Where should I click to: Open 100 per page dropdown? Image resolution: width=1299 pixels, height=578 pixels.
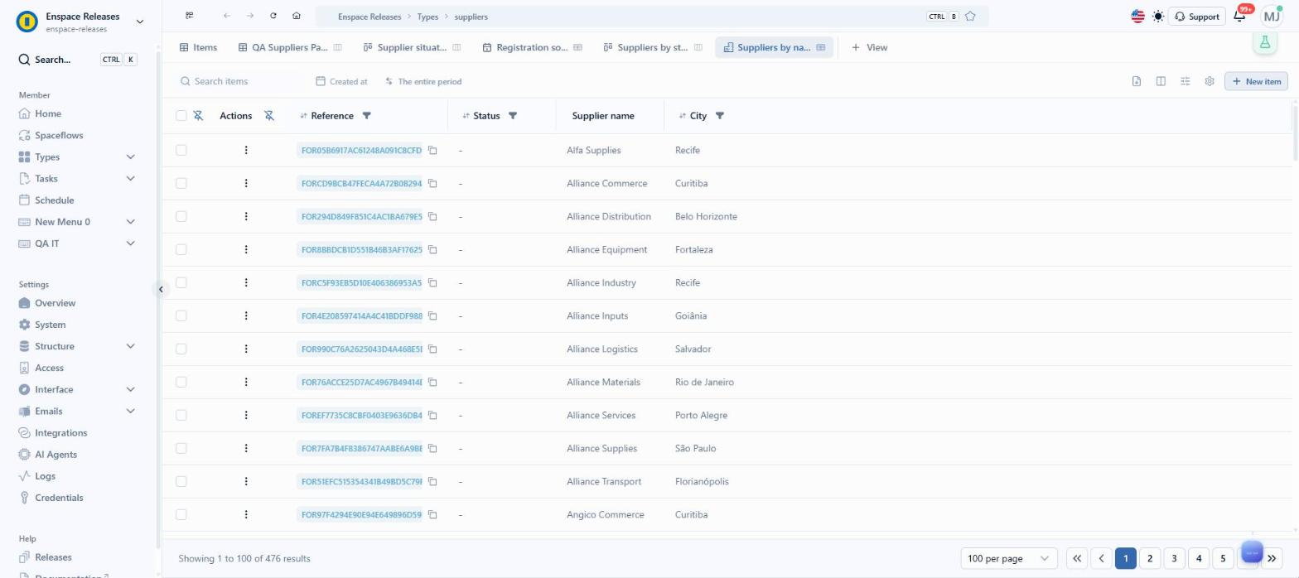(x=1009, y=558)
